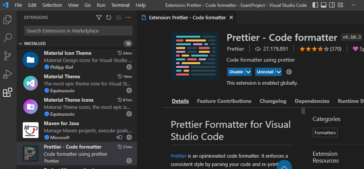Image resolution: width=364 pixels, height=169 pixels.
Task: Click the Material Icon Theme folder icon
Action: (31, 60)
